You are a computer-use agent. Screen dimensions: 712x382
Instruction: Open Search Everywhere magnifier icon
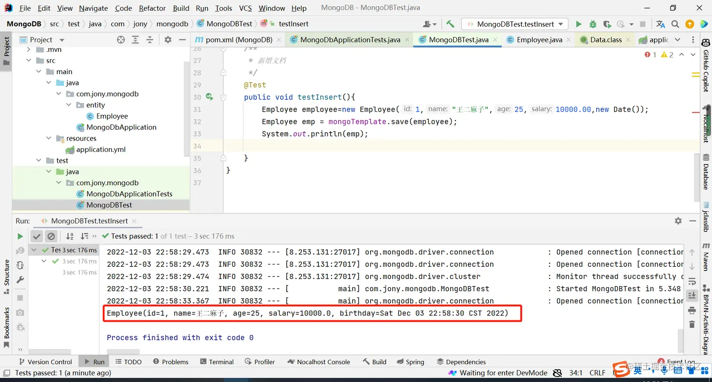click(675, 24)
